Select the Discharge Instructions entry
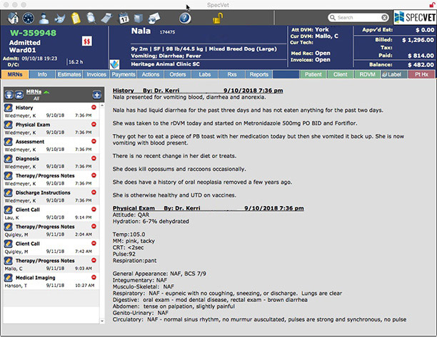Screen dimensions: 437x337 pos(51,197)
